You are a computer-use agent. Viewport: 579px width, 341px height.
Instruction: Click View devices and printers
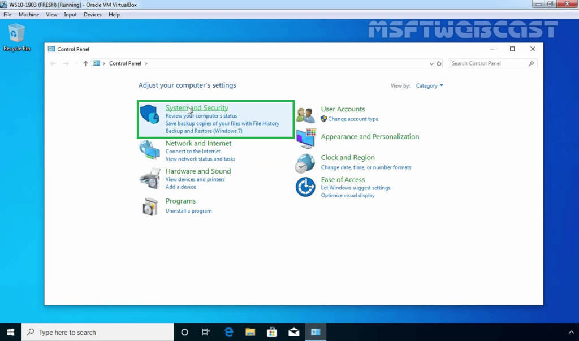(x=195, y=180)
